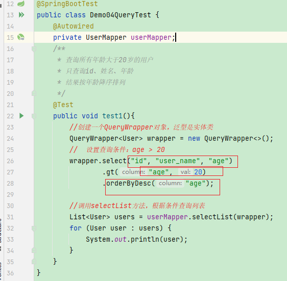The height and width of the screenshot is (281, 287).
Task: Click the for loop fold end marker on line 34
Action: click(x=34, y=250)
